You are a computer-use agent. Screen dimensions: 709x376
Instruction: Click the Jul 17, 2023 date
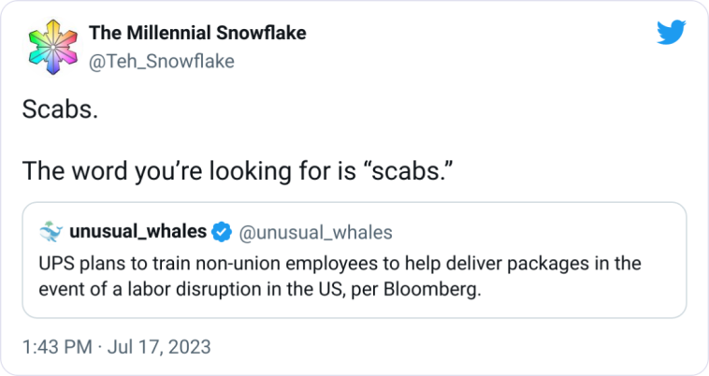coord(159,347)
